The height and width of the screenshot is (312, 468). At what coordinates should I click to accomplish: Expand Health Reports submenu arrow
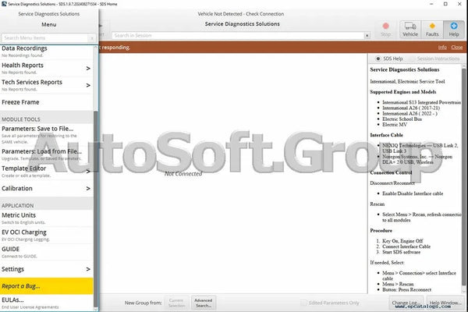(x=88, y=69)
